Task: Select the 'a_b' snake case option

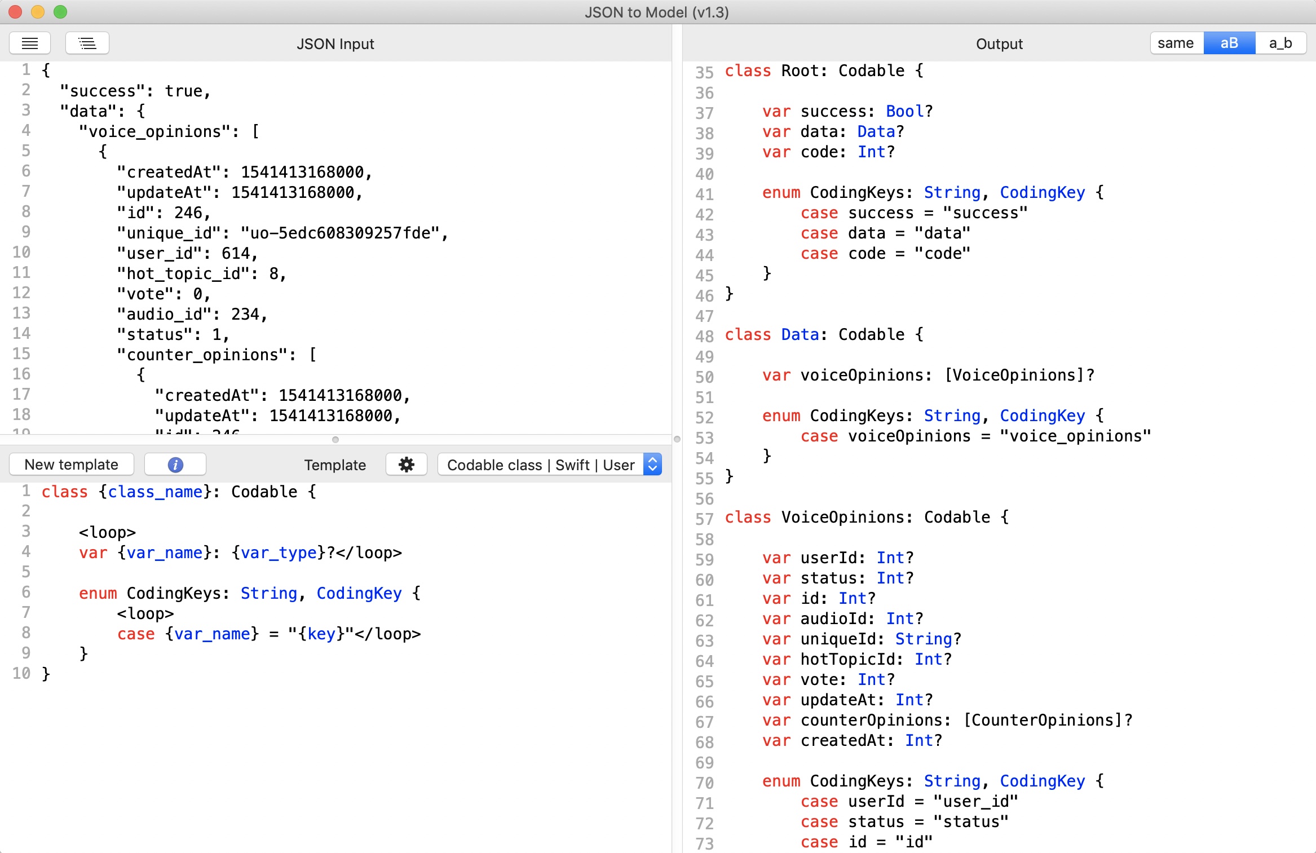Action: click(1280, 43)
